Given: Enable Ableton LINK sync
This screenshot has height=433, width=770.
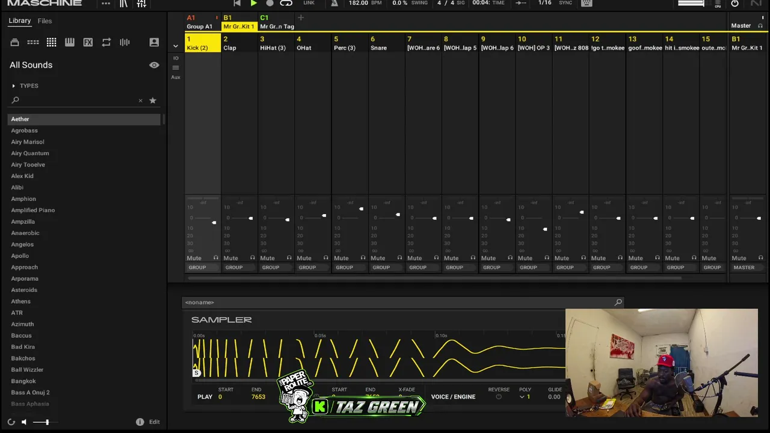Looking at the screenshot, I should tap(309, 3).
